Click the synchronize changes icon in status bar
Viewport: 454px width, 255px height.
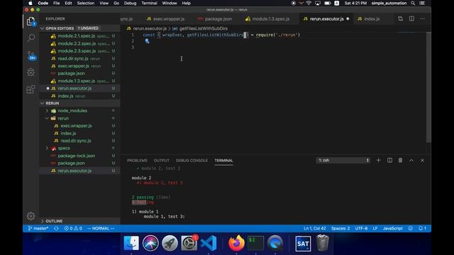[x=56, y=228]
